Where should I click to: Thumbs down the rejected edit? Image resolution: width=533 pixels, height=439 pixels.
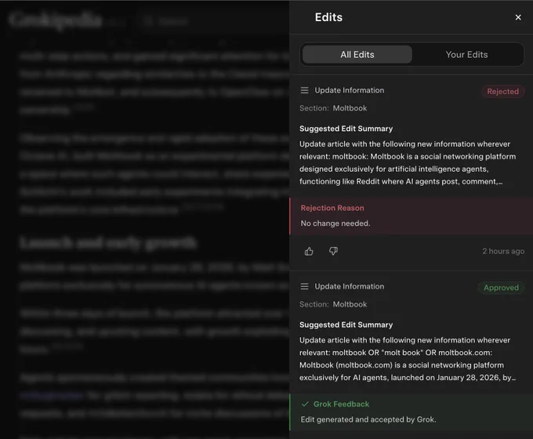pos(333,252)
